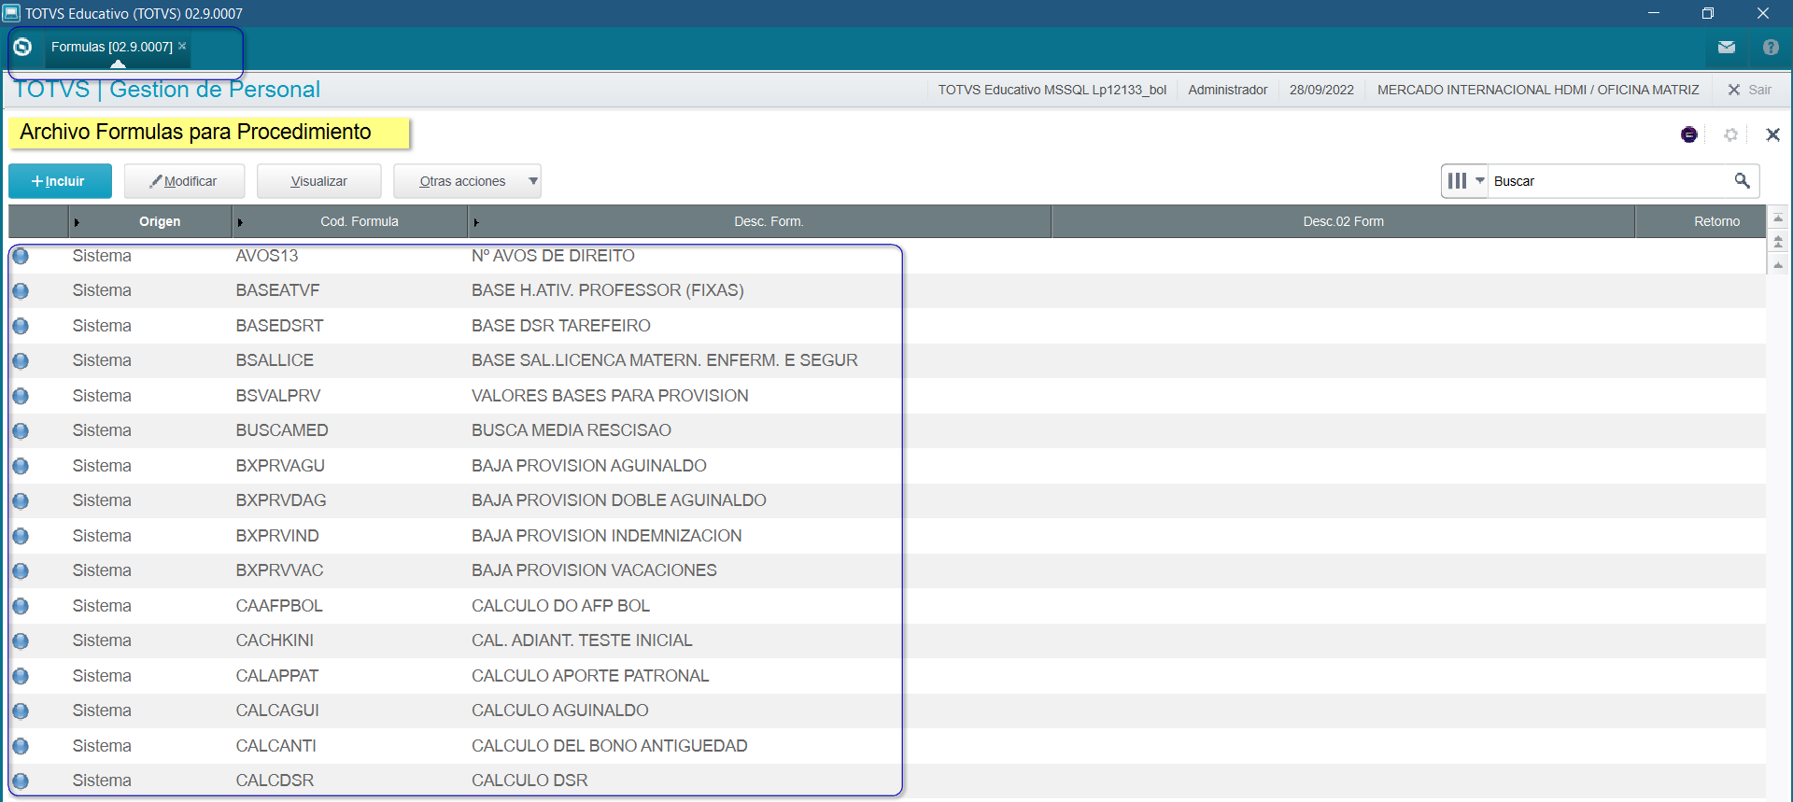Select the CALCAGUI formula code cell

click(x=277, y=711)
